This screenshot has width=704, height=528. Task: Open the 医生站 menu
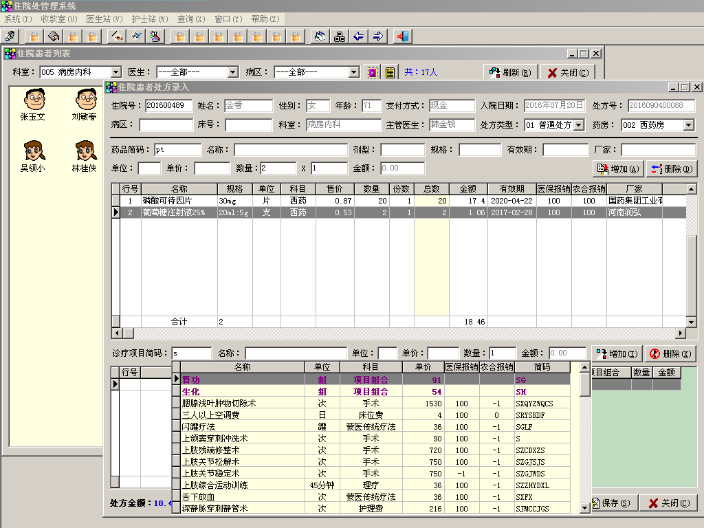(104, 19)
